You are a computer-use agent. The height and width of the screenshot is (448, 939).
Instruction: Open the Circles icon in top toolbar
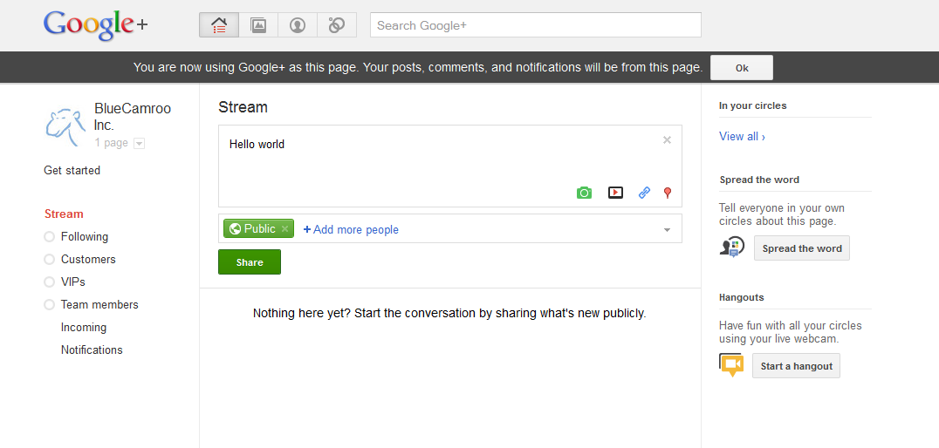(x=337, y=25)
